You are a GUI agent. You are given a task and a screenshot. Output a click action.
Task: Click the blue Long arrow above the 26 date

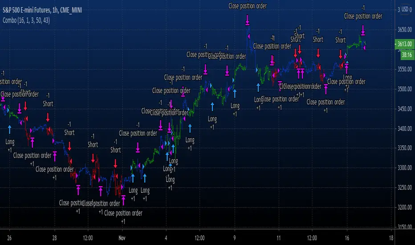click(10, 130)
